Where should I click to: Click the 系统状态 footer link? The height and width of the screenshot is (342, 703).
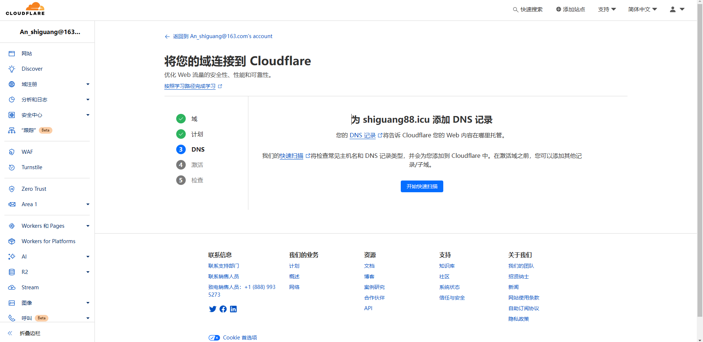[449, 287]
